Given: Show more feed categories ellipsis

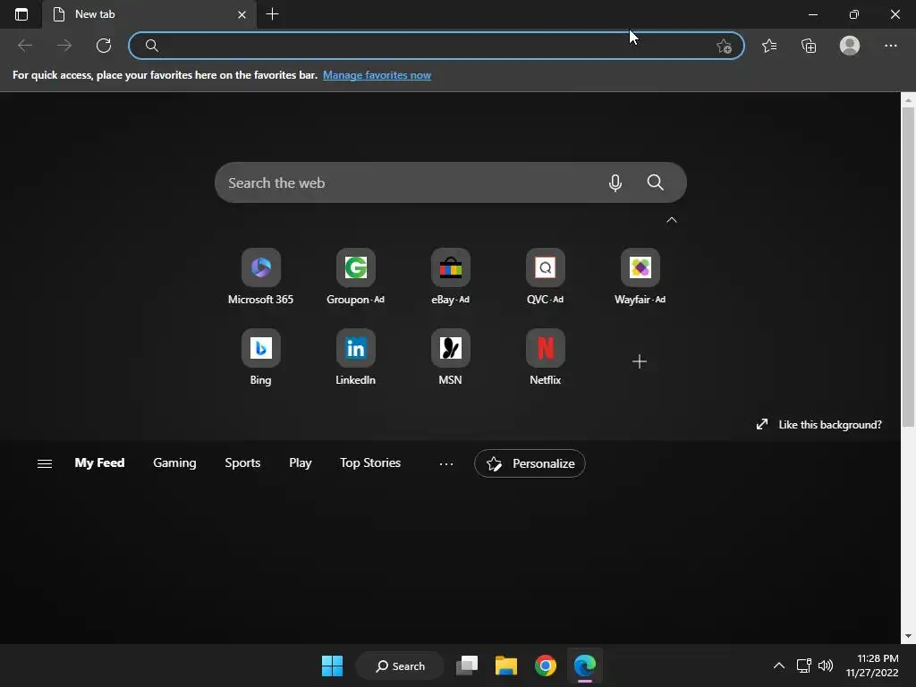Looking at the screenshot, I should 446,464.
